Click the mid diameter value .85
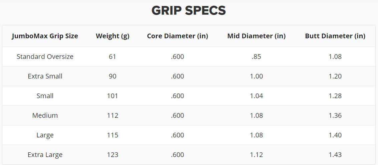 [x=256, y=57]
